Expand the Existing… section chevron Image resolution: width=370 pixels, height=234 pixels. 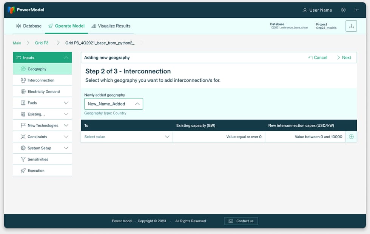click(66, 114)
